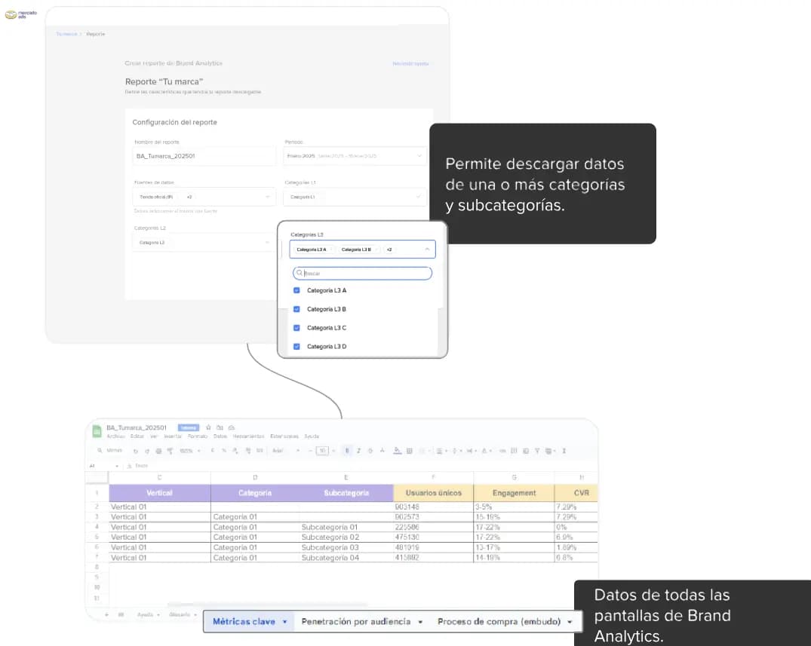Switch to Penetración por audiencia tab

pyautogui.click(x=361, y=622)
